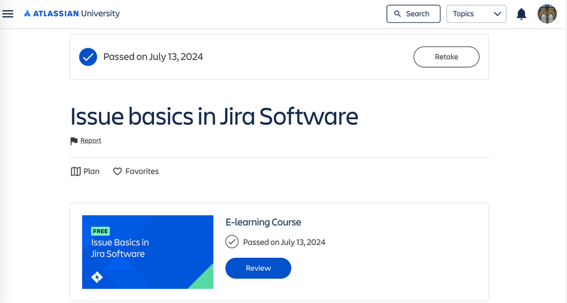Click the flag icon beside Report
567x303 pixels.
click(x=74, y=141)
